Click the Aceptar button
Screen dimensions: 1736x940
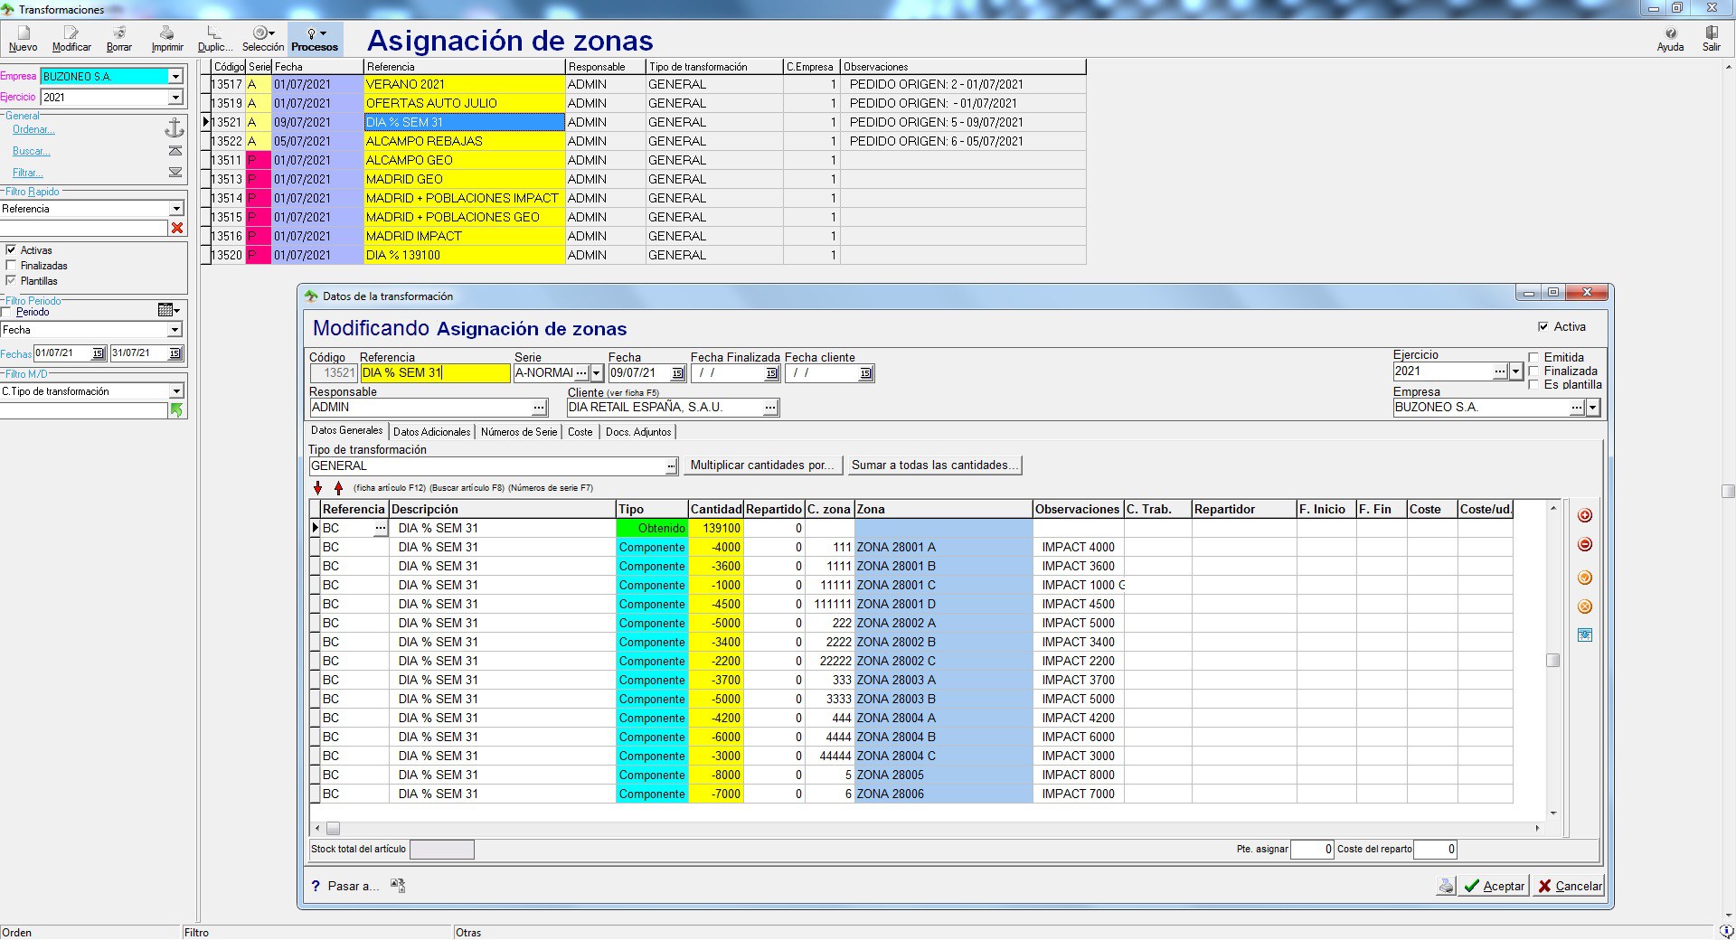click(x=1495, y=886)
